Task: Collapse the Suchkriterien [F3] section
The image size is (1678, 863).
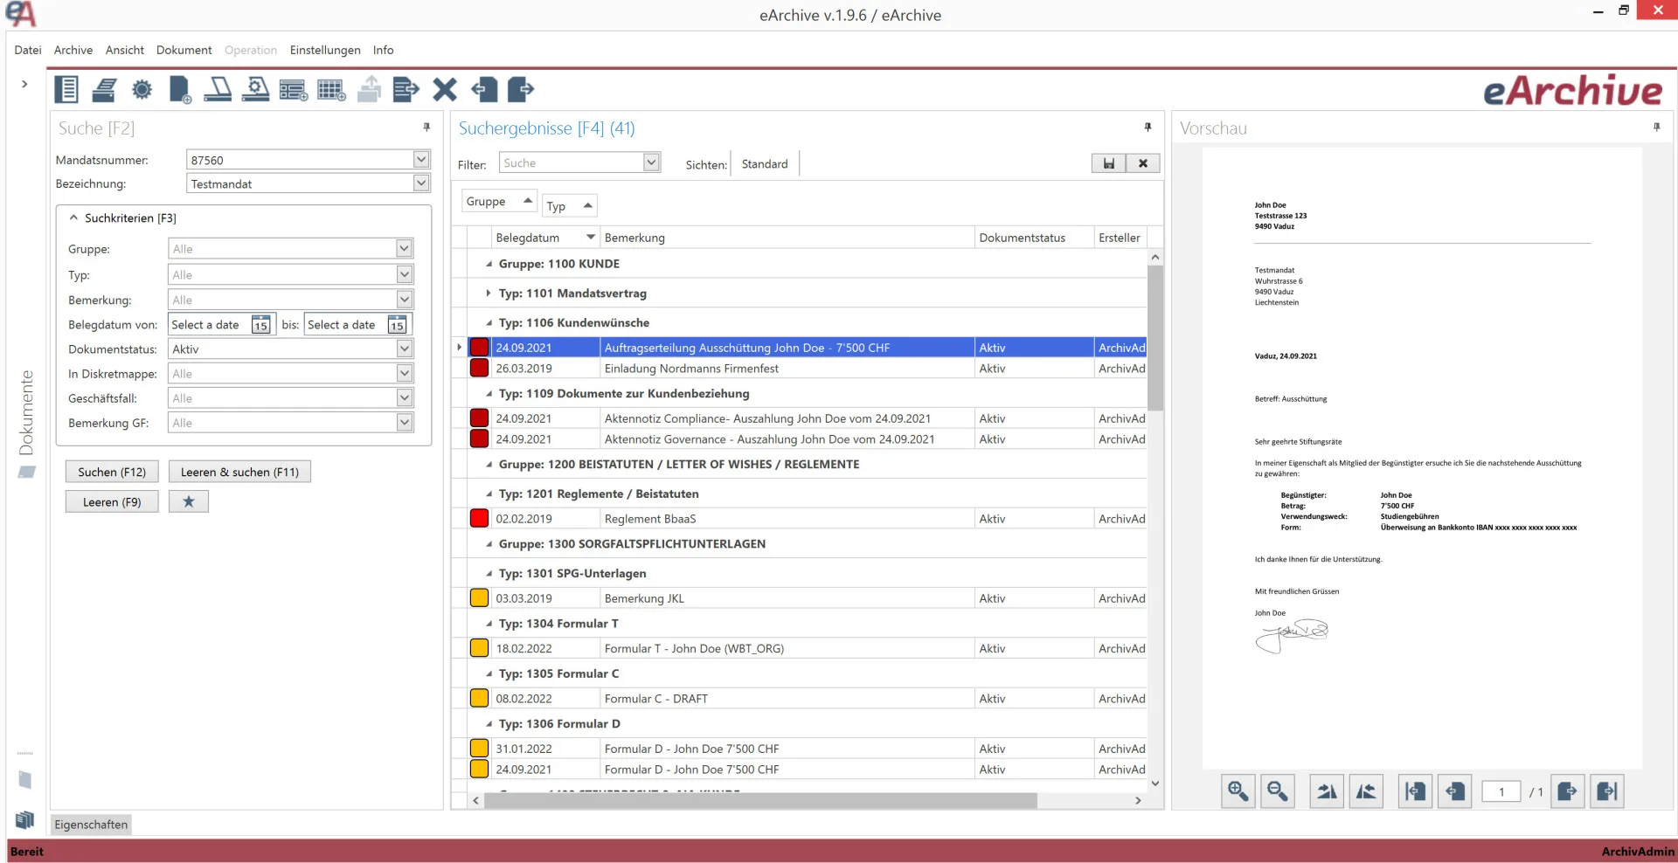Action: [x=74, y=217]
